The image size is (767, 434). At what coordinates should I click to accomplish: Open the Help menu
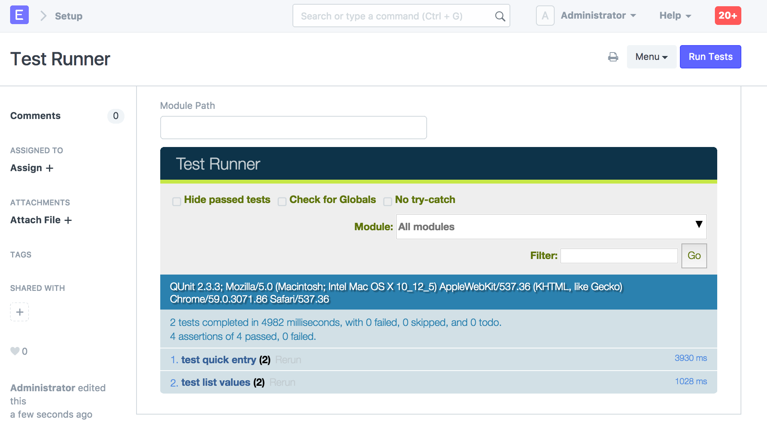675,16
